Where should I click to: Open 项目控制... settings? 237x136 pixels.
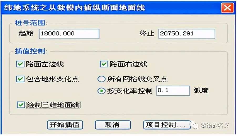pos(167,125)
